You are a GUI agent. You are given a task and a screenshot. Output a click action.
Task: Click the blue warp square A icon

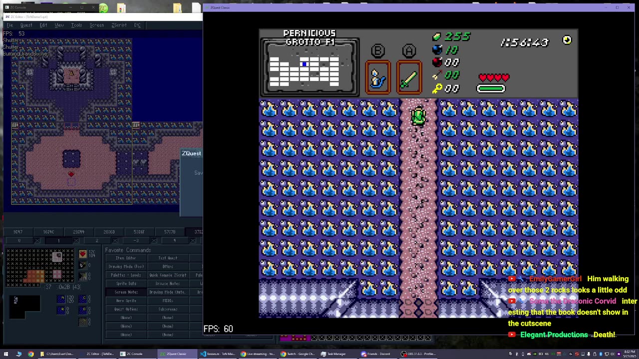click(x=61, y=299)
